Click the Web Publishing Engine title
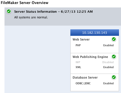The width and height of the screenshot is (121, 93). (x=90, y=57)
